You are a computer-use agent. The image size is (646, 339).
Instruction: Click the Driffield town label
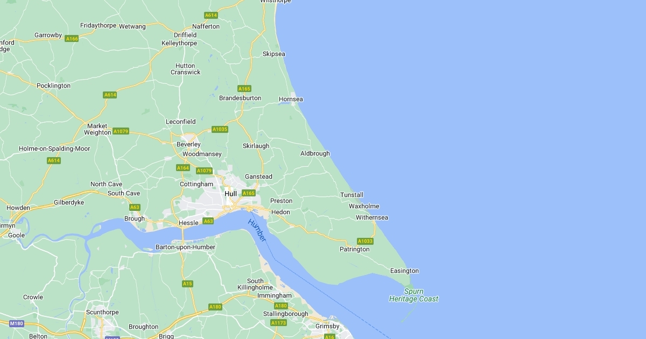[185, 35]
